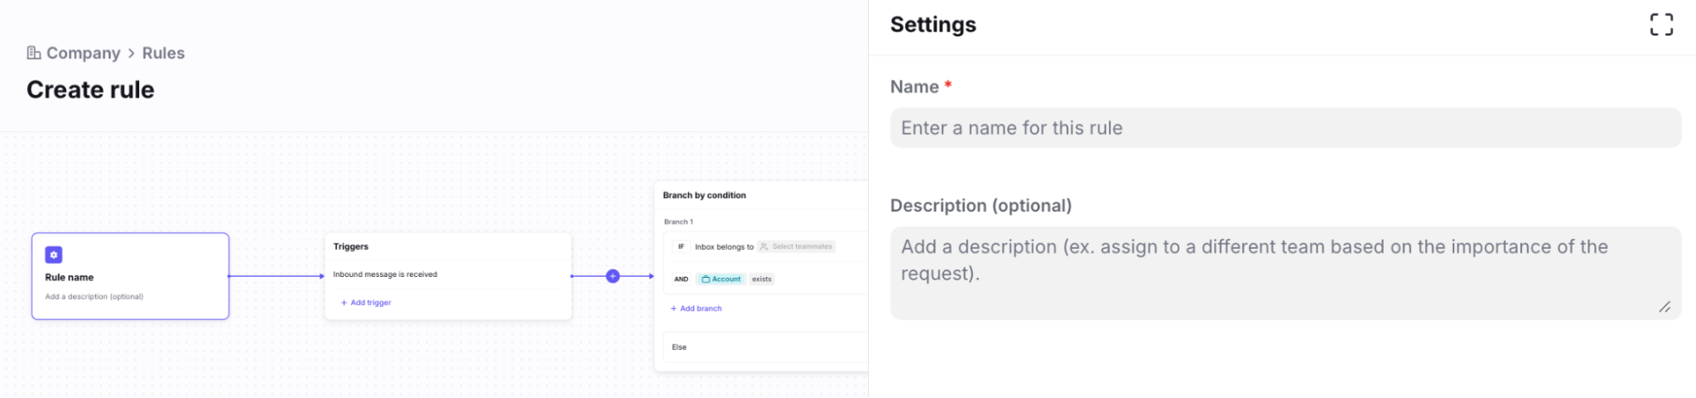Click Add trigger in Triggers card
This screenshot has height=398, width=1696.
coord(367,302)
